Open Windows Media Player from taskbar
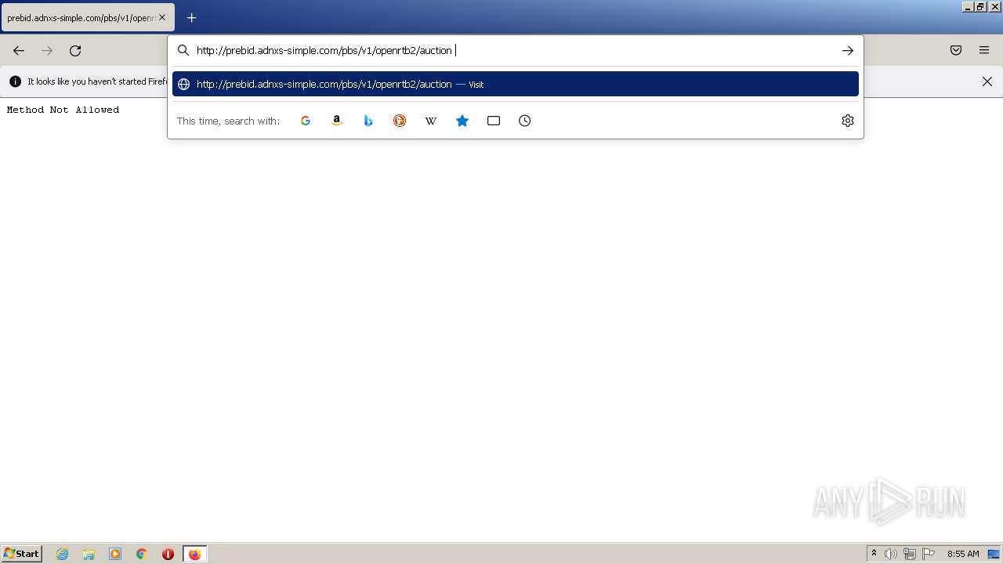Screen dimensions: 1003x564 click(115, 554)
